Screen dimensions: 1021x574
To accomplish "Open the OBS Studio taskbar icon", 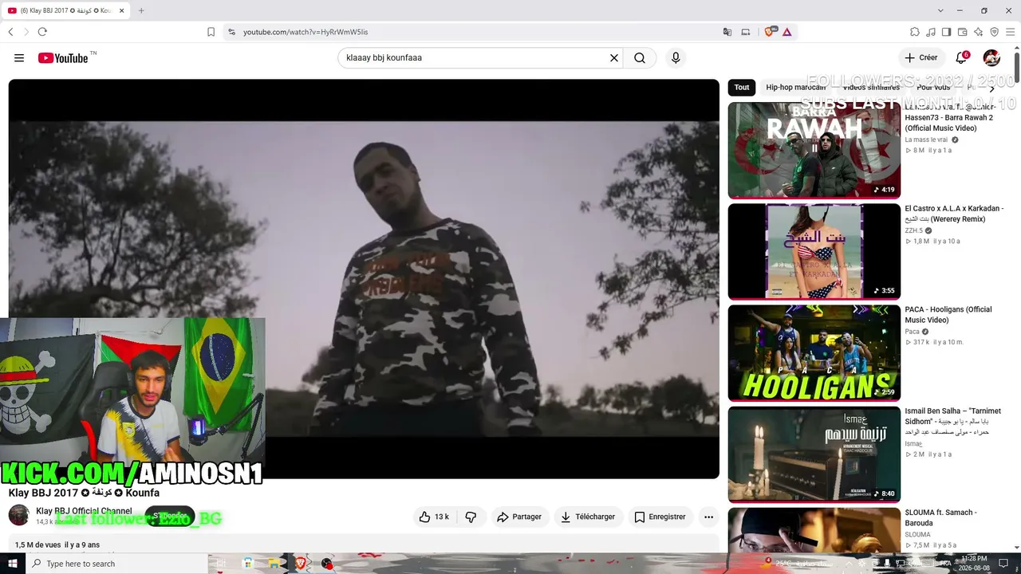I will tap(327, 564).
